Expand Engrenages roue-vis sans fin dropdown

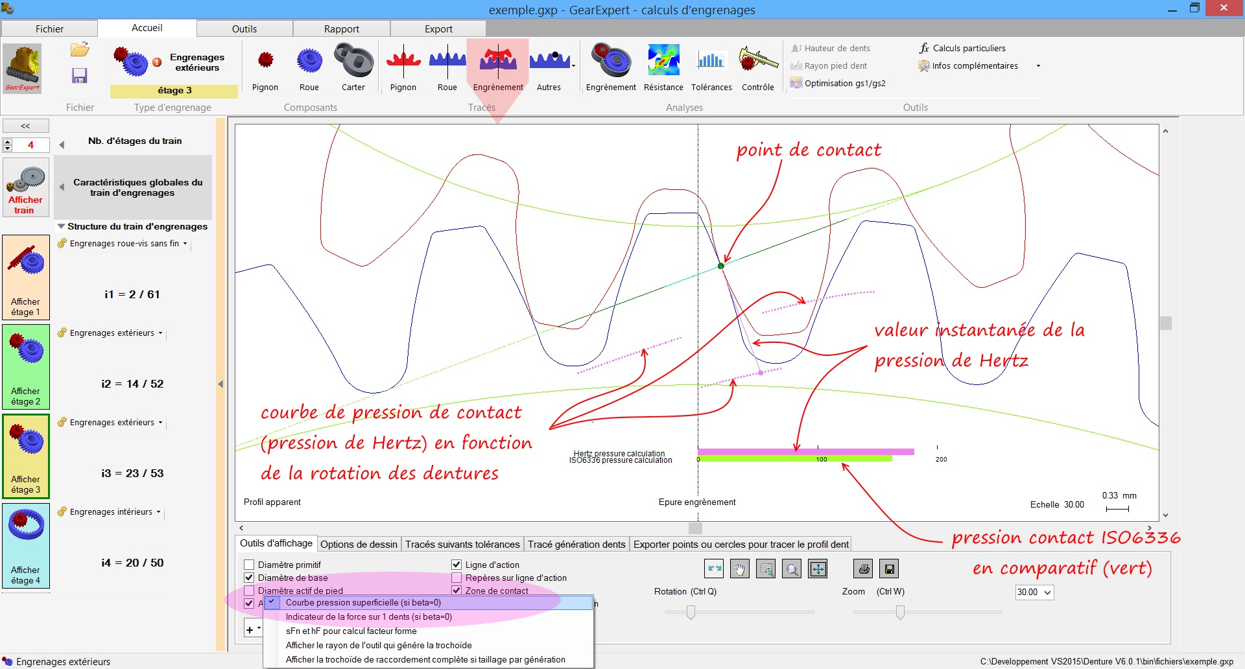(x=185, y=244)
